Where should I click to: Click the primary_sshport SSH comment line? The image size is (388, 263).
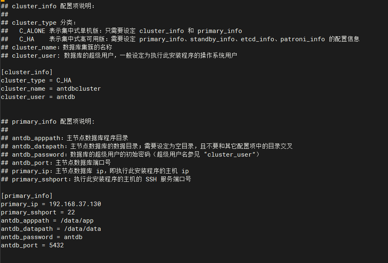[96, 179]
